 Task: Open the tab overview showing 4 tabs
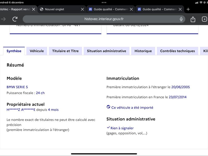204,19
